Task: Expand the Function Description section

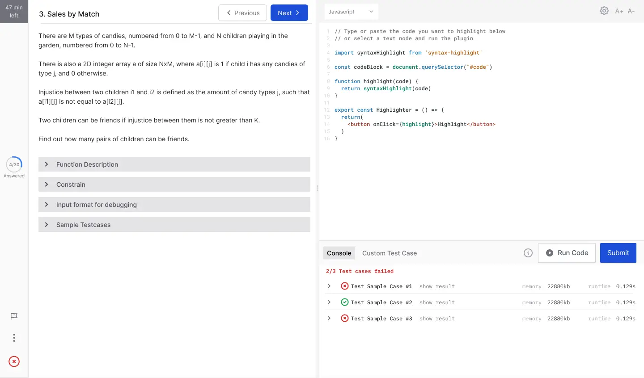Action: [174, 164]
